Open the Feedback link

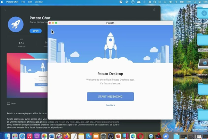tap(110, 105)
